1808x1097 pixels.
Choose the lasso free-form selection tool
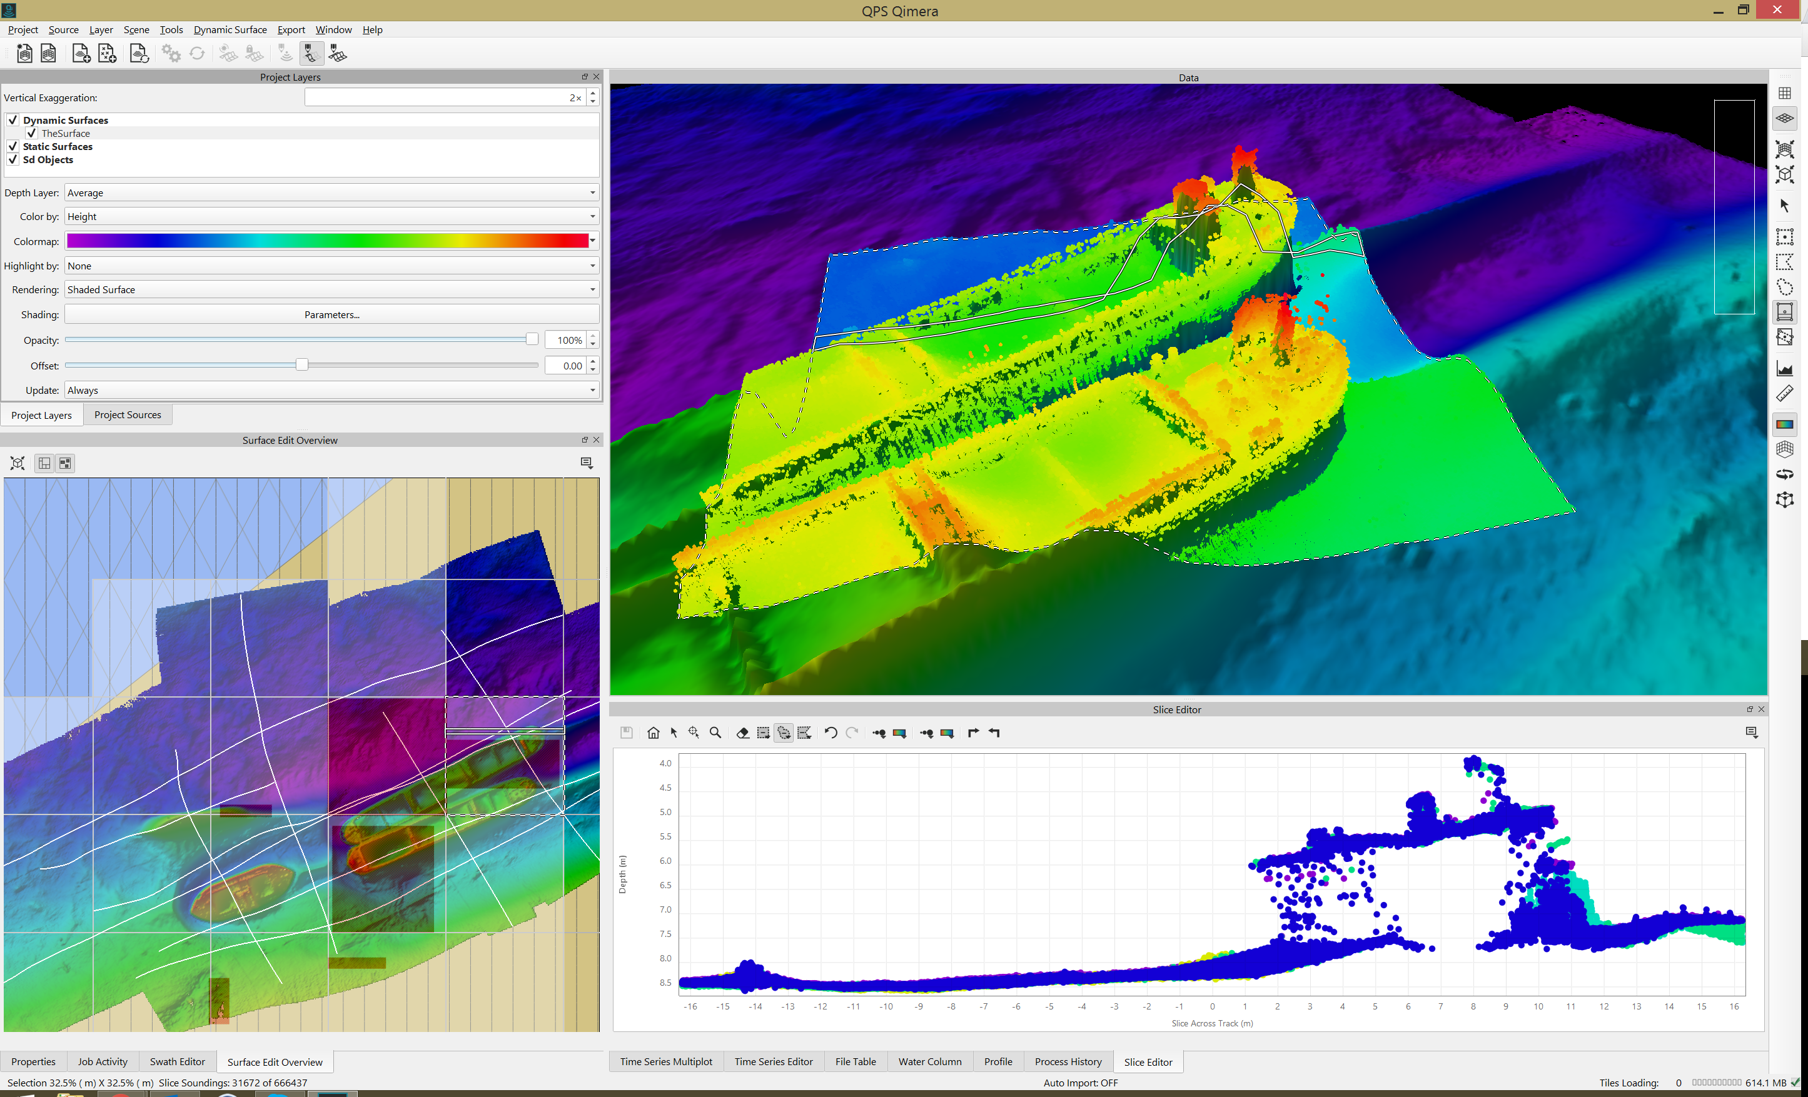pos(1784,287)
